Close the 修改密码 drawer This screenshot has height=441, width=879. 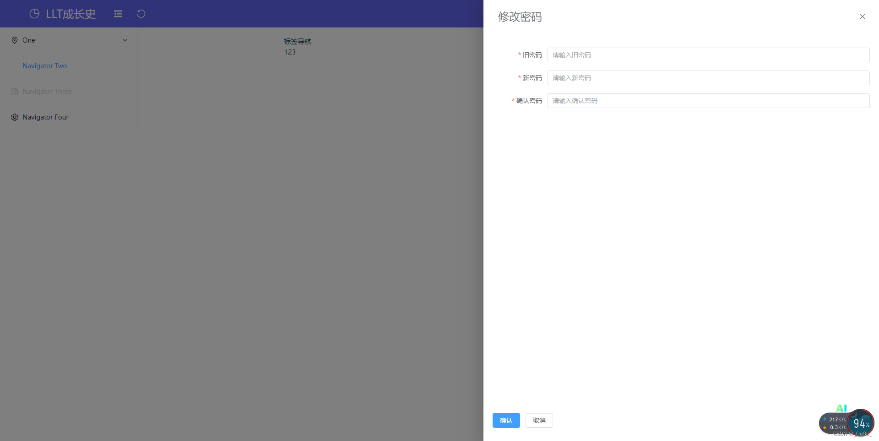[x=862, y=16]
